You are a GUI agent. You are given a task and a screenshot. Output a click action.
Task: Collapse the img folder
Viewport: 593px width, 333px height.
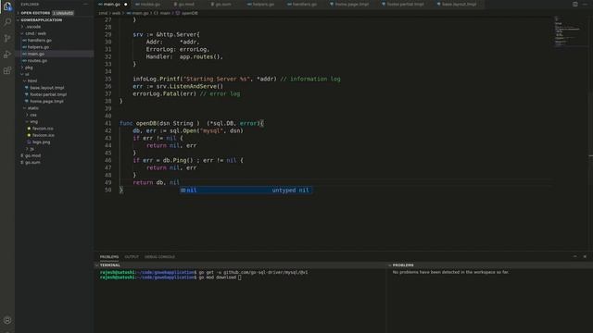[27, 121]
